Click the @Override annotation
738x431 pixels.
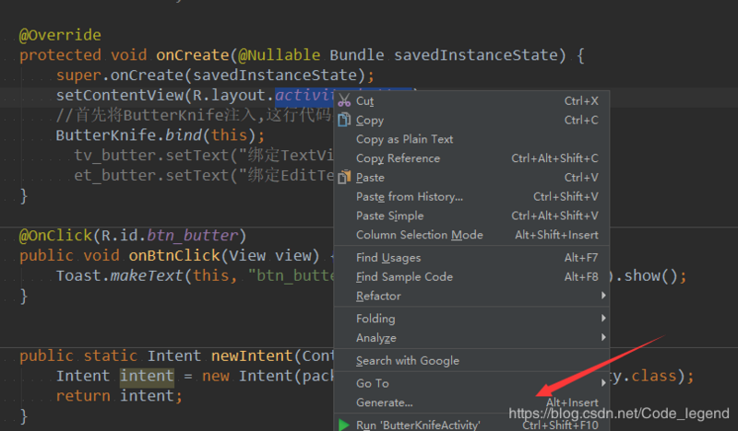tap(60, 35)
